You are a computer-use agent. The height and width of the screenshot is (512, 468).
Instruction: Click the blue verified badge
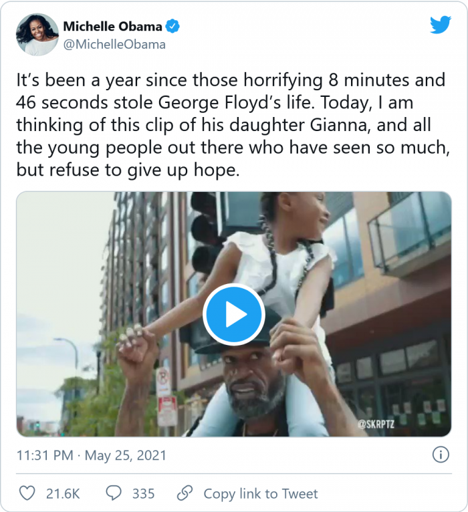172,27
